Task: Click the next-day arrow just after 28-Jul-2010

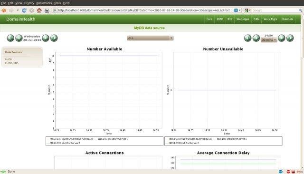Action: pyautogui.click(x=46, y=38)
